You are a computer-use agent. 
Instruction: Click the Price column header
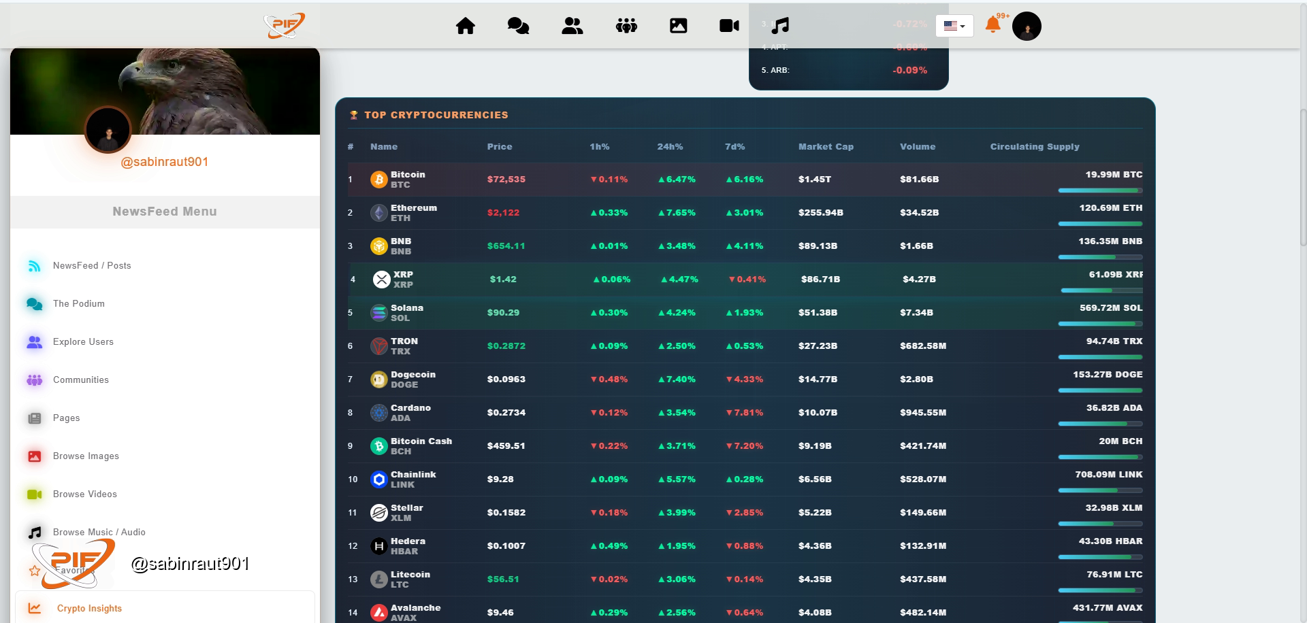pos(500,147)
